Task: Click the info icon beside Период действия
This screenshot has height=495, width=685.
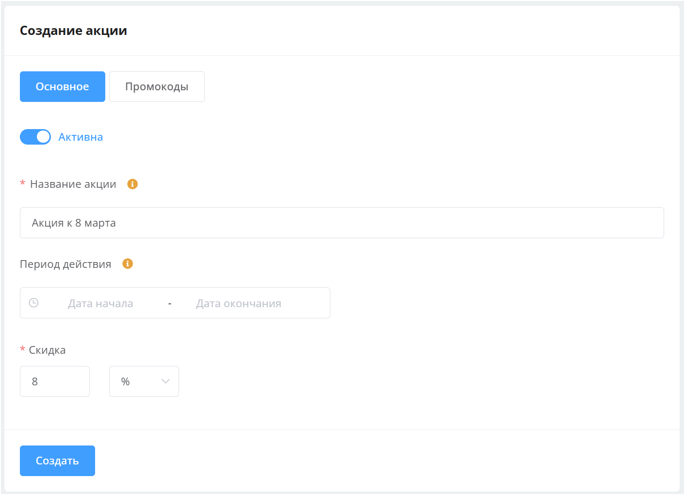Action: [128, 264]
